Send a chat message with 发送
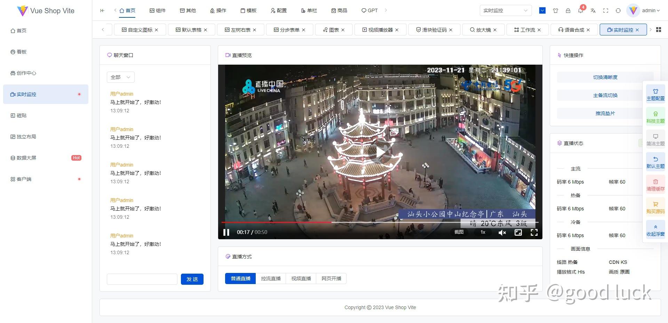This screenshot has width=668, height=323. [192, 279]
